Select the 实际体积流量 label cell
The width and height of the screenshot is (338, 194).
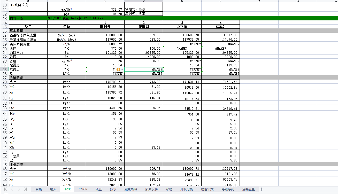point(28,44)
